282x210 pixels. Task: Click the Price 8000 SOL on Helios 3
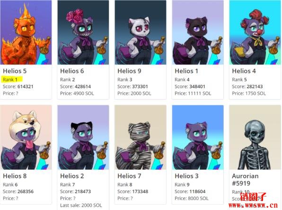(192, 199)
